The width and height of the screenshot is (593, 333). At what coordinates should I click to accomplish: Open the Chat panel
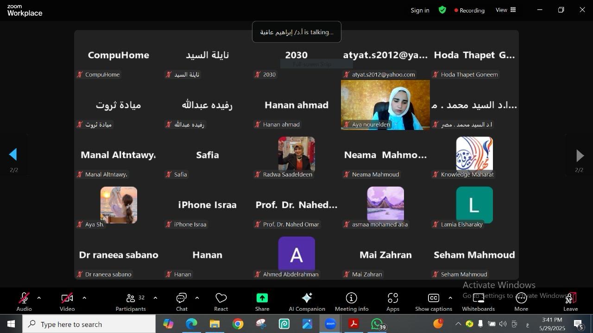click(x=182, y=302)
